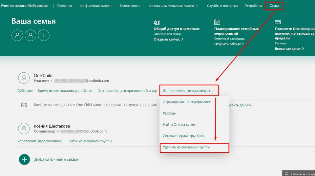Viewport: 315px width, 176px height.
Task: Choose Сетевые параметры Xbox option
Action: pos(183,136)
